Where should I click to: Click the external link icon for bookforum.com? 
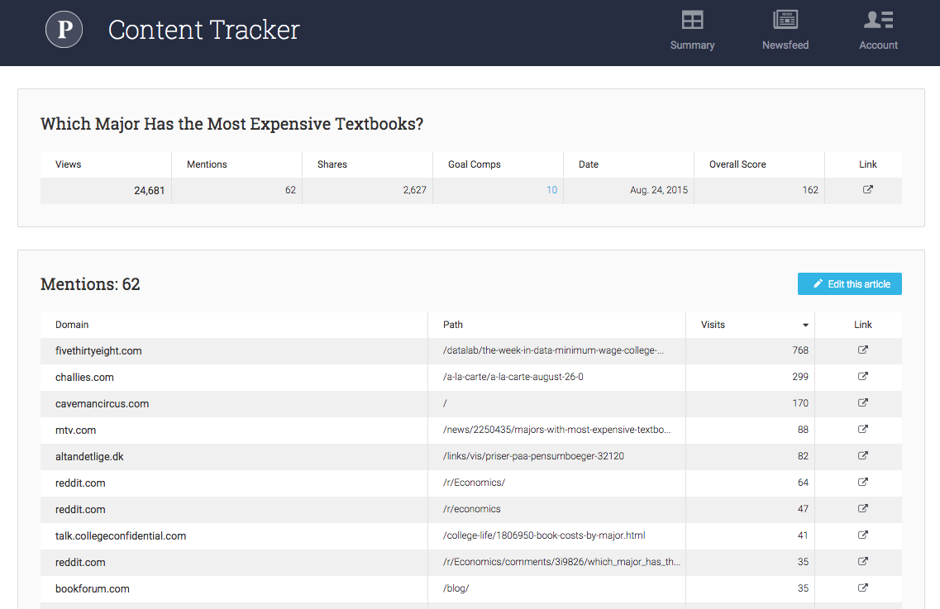[862, 588]
